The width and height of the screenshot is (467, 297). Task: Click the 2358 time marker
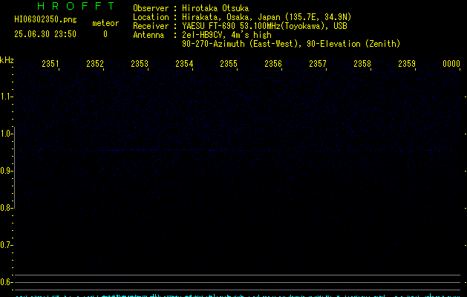click(x=362, y=64)
